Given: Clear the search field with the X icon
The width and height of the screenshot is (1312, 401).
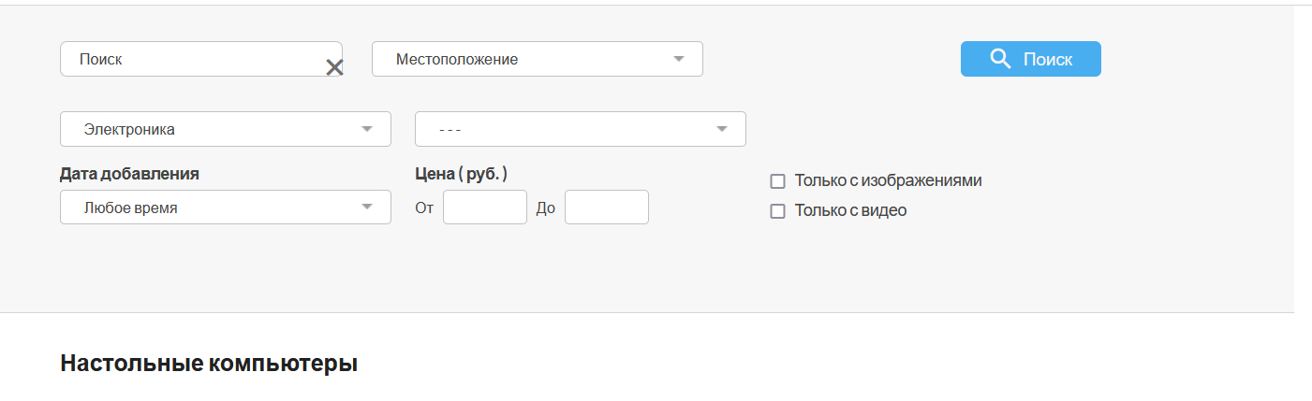Looking at the screenshot, I should pos(334,67).
